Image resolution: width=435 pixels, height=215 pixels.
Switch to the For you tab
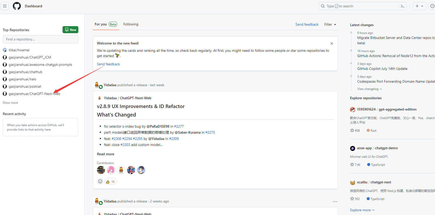coord(106,24)
